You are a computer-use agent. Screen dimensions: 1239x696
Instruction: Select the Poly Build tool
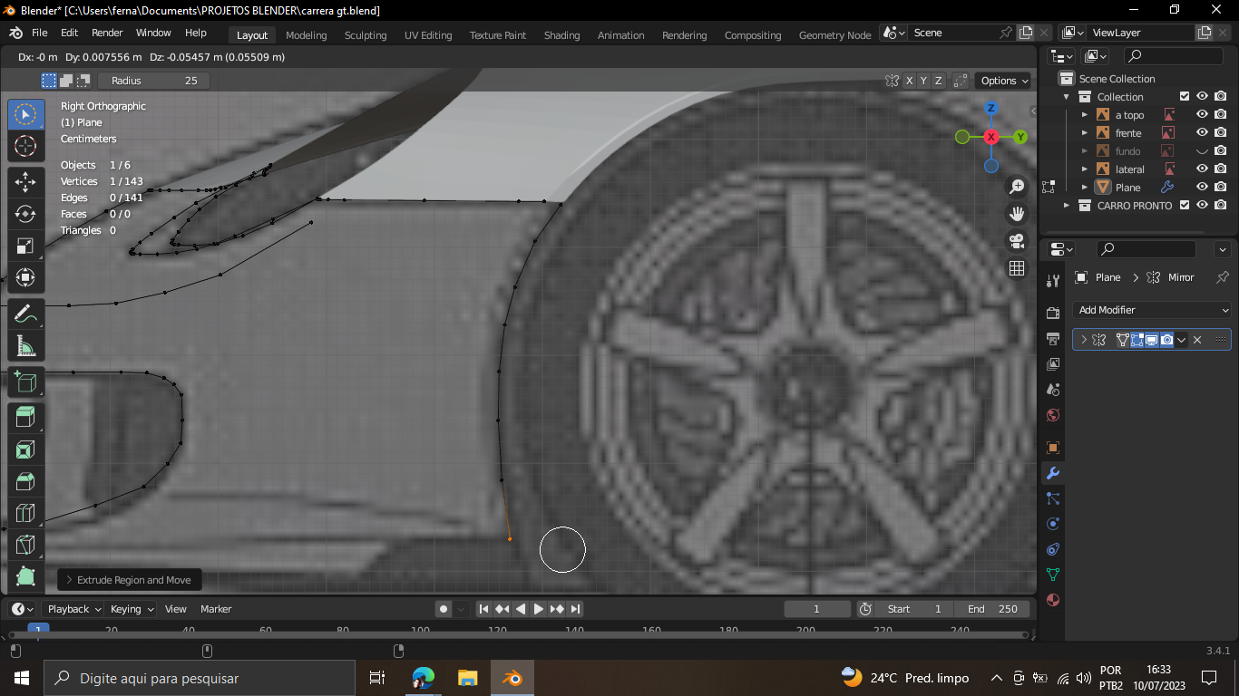pos(25,576)
